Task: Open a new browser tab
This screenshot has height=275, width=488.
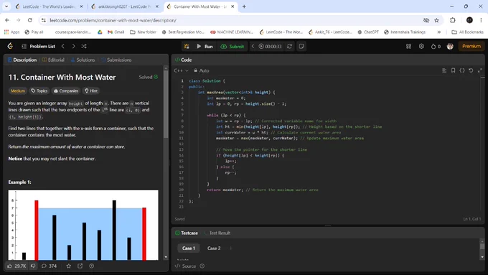Action: tap(244, 6)
